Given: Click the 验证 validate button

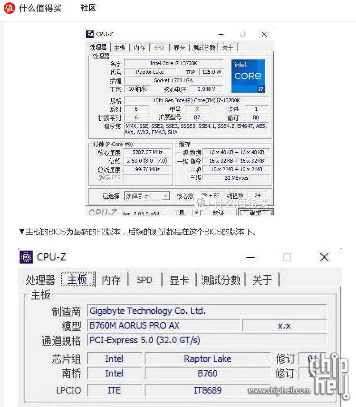Looking at the screenshot, I should coord(219,213).
